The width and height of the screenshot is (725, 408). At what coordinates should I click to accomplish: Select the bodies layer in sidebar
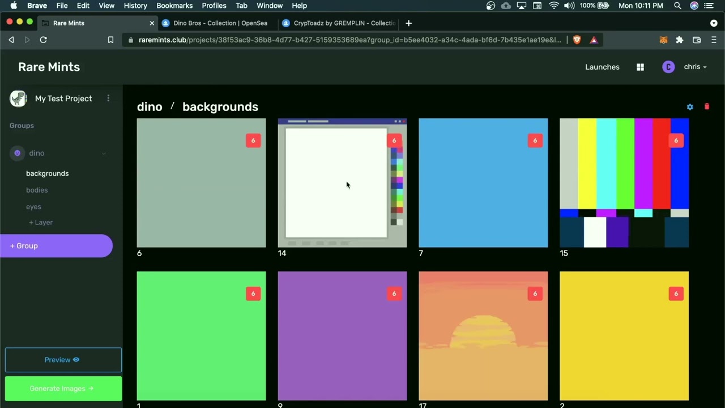tap(37, 190)
